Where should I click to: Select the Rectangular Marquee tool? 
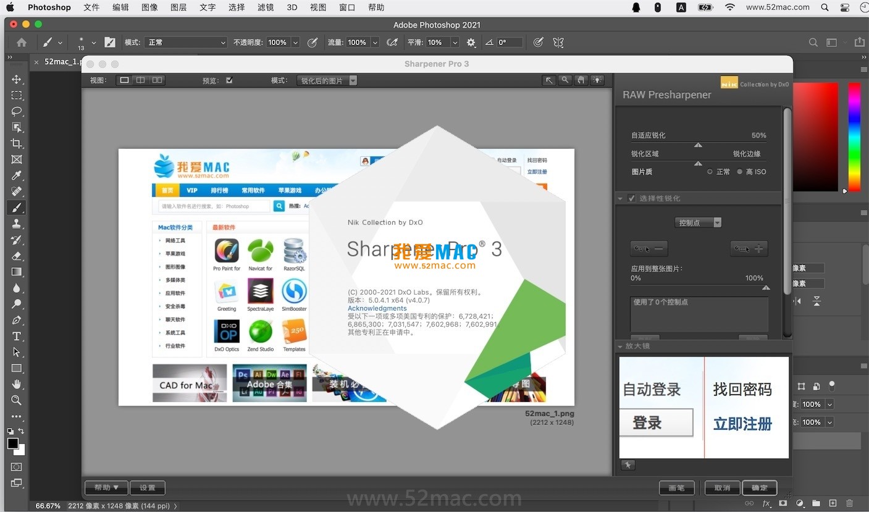[17, 95]
